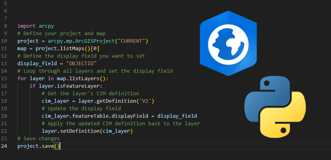Click the ArcGISProject("CURRENT") line
Image resolution: width=331 pixels, height=160 pixels.
pos(83,41)
